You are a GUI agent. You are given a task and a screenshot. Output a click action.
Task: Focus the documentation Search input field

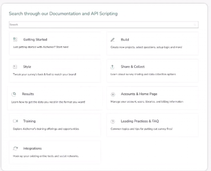point(100,25)
